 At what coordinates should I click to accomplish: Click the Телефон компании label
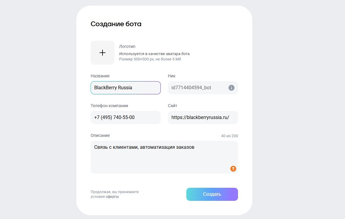[109, 106]
